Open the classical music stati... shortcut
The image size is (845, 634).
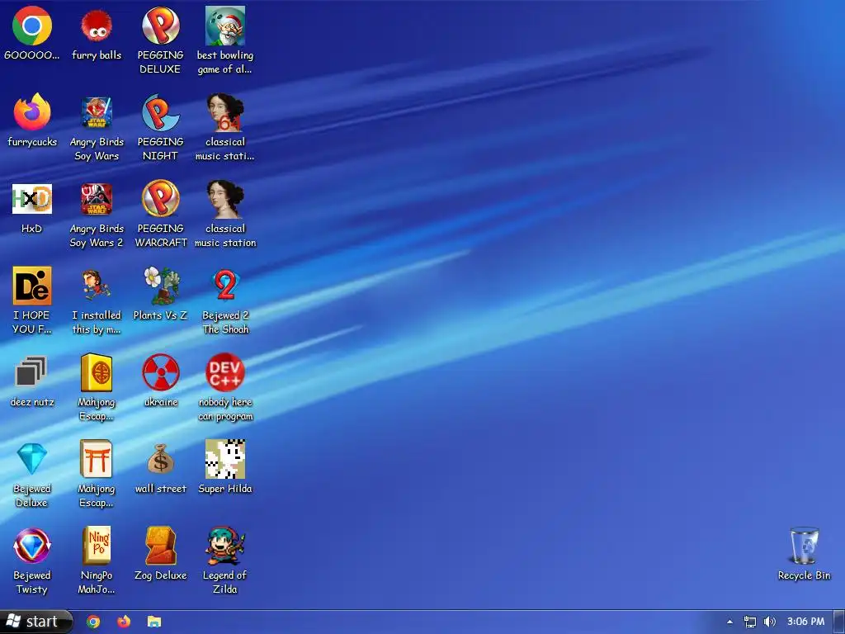point(225,112)
